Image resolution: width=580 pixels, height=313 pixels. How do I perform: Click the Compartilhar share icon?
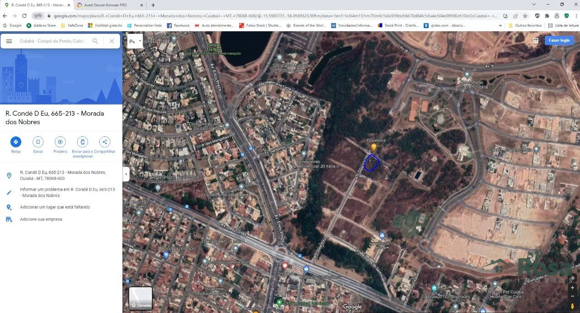(x=104, y=142)
